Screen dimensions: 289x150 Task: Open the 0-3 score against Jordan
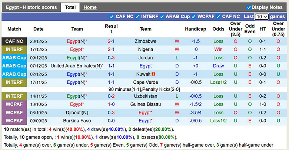pos(111,58)
